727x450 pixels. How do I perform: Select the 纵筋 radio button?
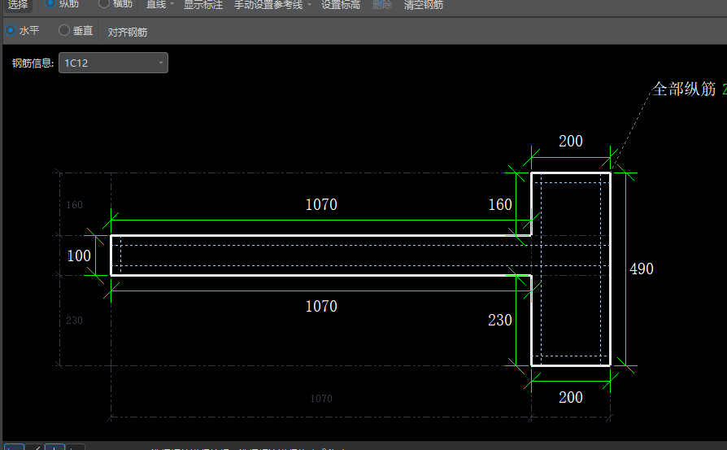[52, 4]
